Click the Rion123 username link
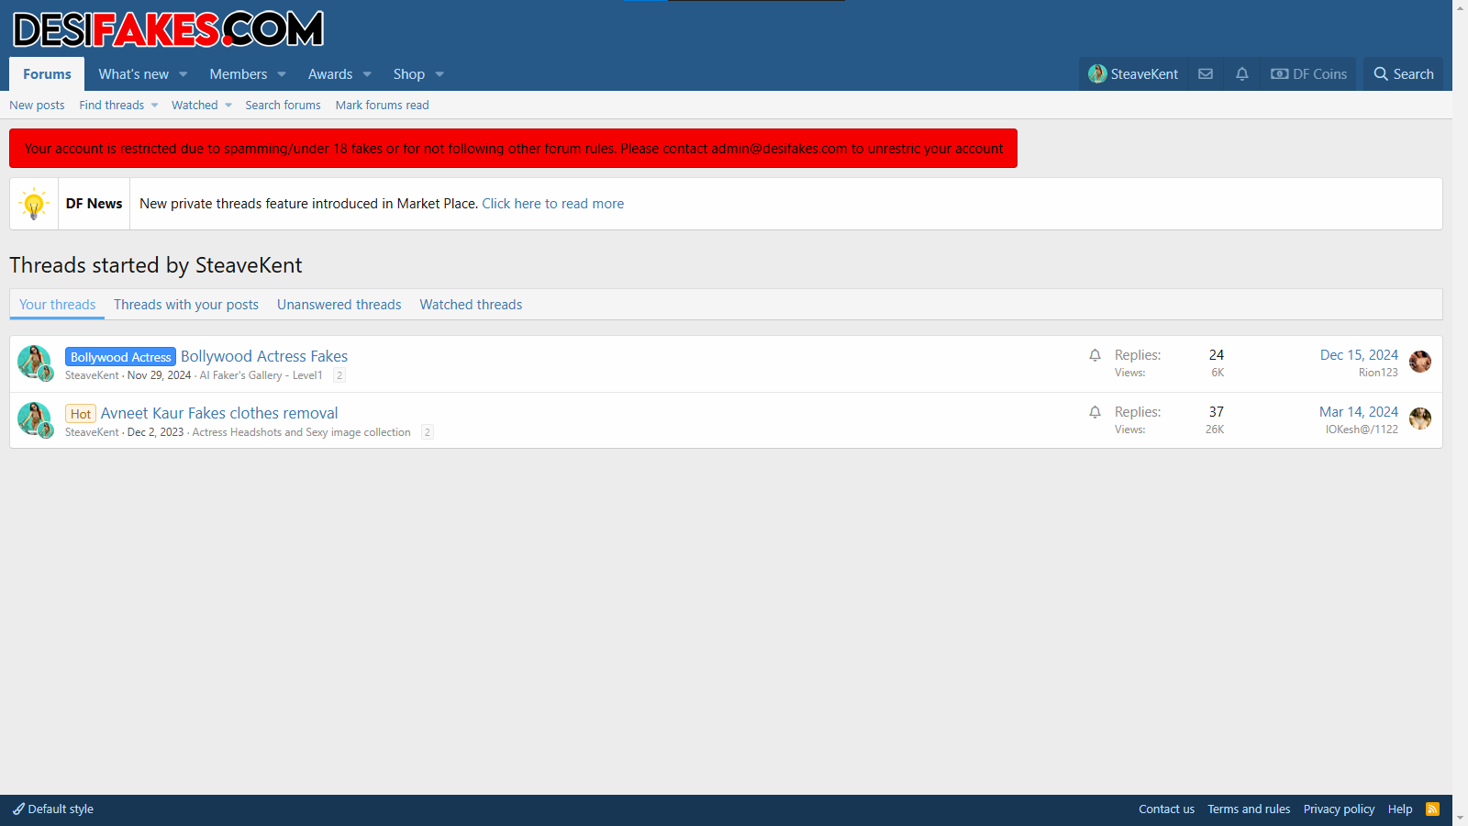Viewport: 1468px width, 826px height. (x=1378, y=373)
